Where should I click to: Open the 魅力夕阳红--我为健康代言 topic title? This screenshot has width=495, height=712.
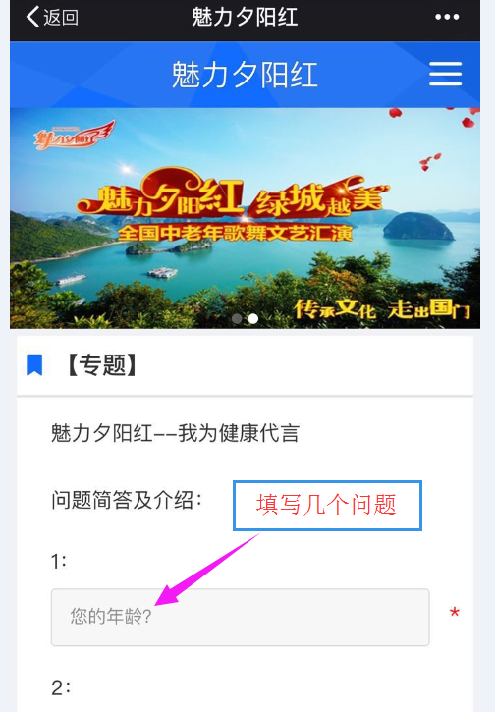(175, 433)
